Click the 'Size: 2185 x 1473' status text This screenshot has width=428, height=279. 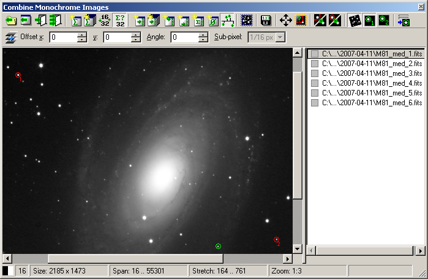(59, 271)
